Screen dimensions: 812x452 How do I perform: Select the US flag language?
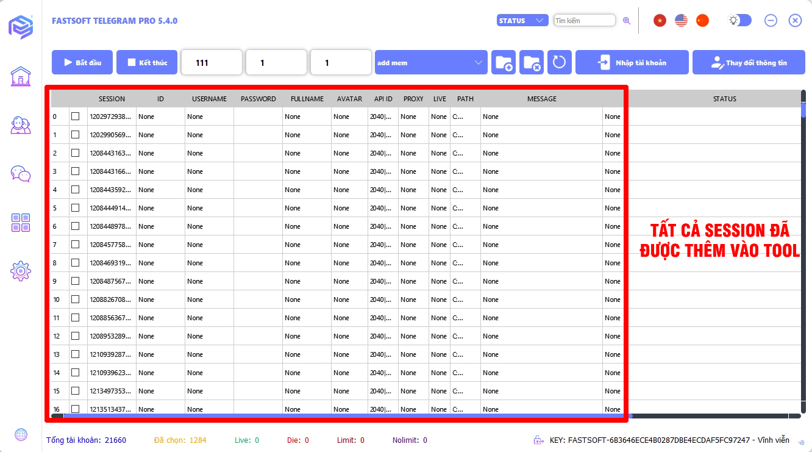[681, 21]
